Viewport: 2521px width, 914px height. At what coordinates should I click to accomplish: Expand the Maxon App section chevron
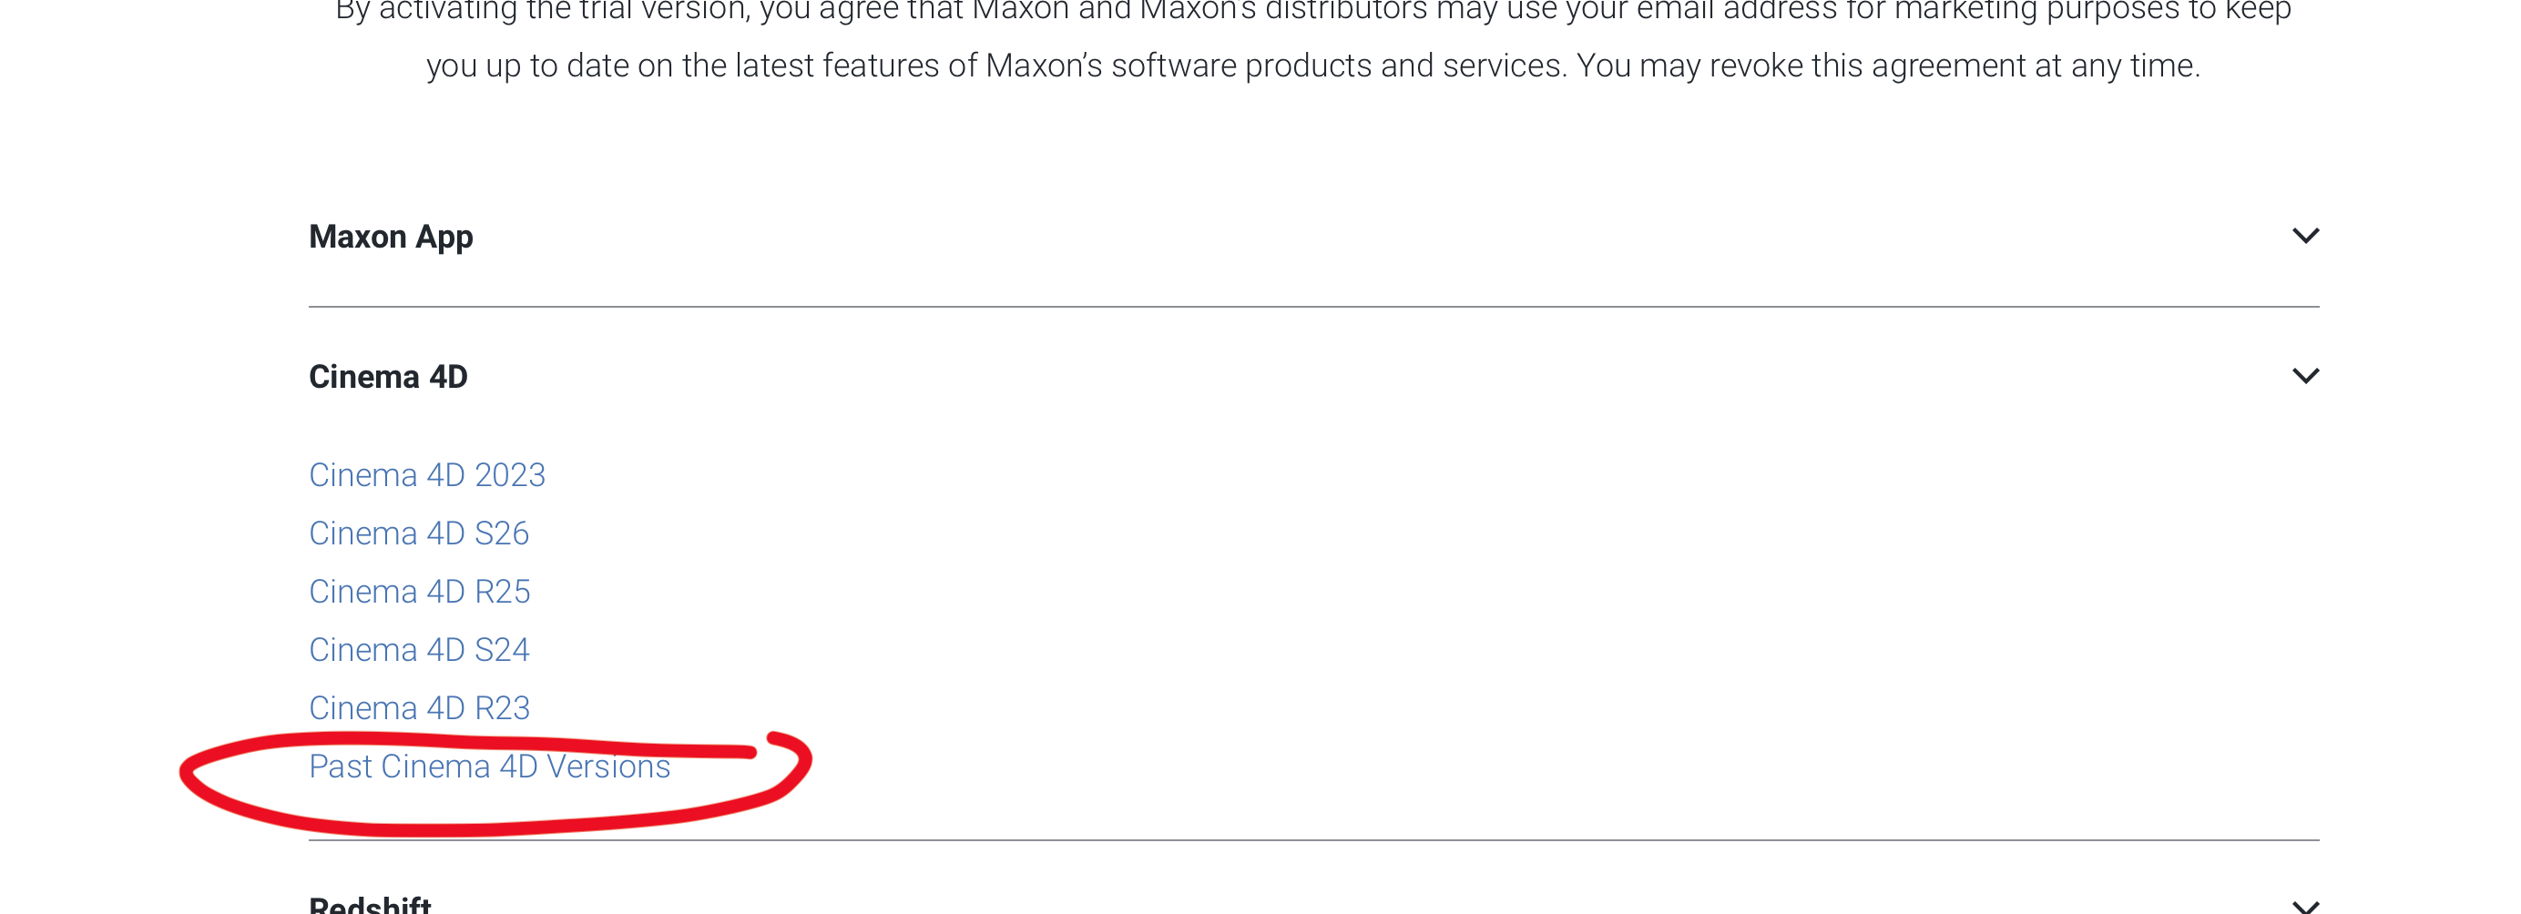[x=2305, y=236]
